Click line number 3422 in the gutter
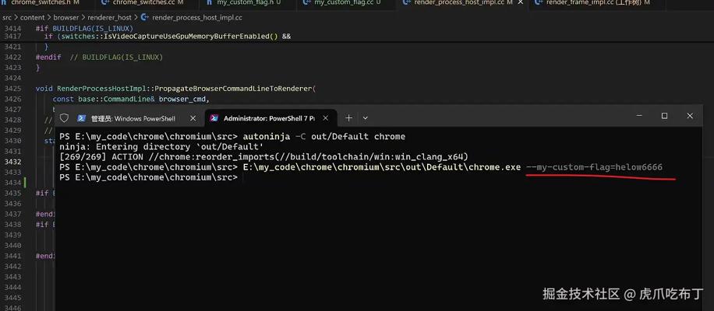This screenshot has height=311, width=714. pyautogui.click(x=12, y=58)
